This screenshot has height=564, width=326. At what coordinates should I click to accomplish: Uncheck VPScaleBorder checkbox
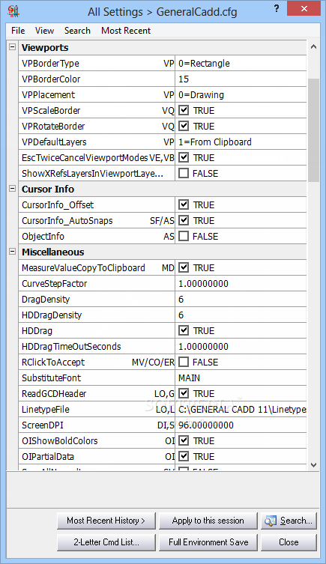point(184,110)
